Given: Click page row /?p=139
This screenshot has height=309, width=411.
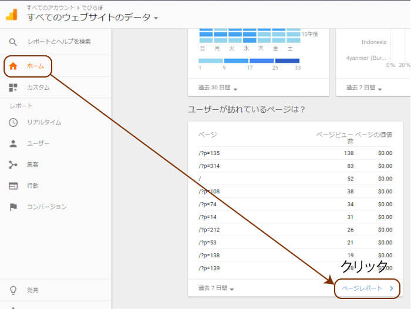Looking at the screenshot, I should 295,268.
